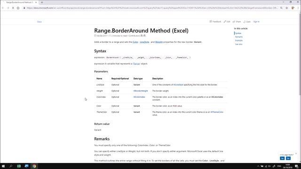This screenshot has height=169, width=301.
Task: Open the taskbar app next to Excel
Action: (26, 166)
